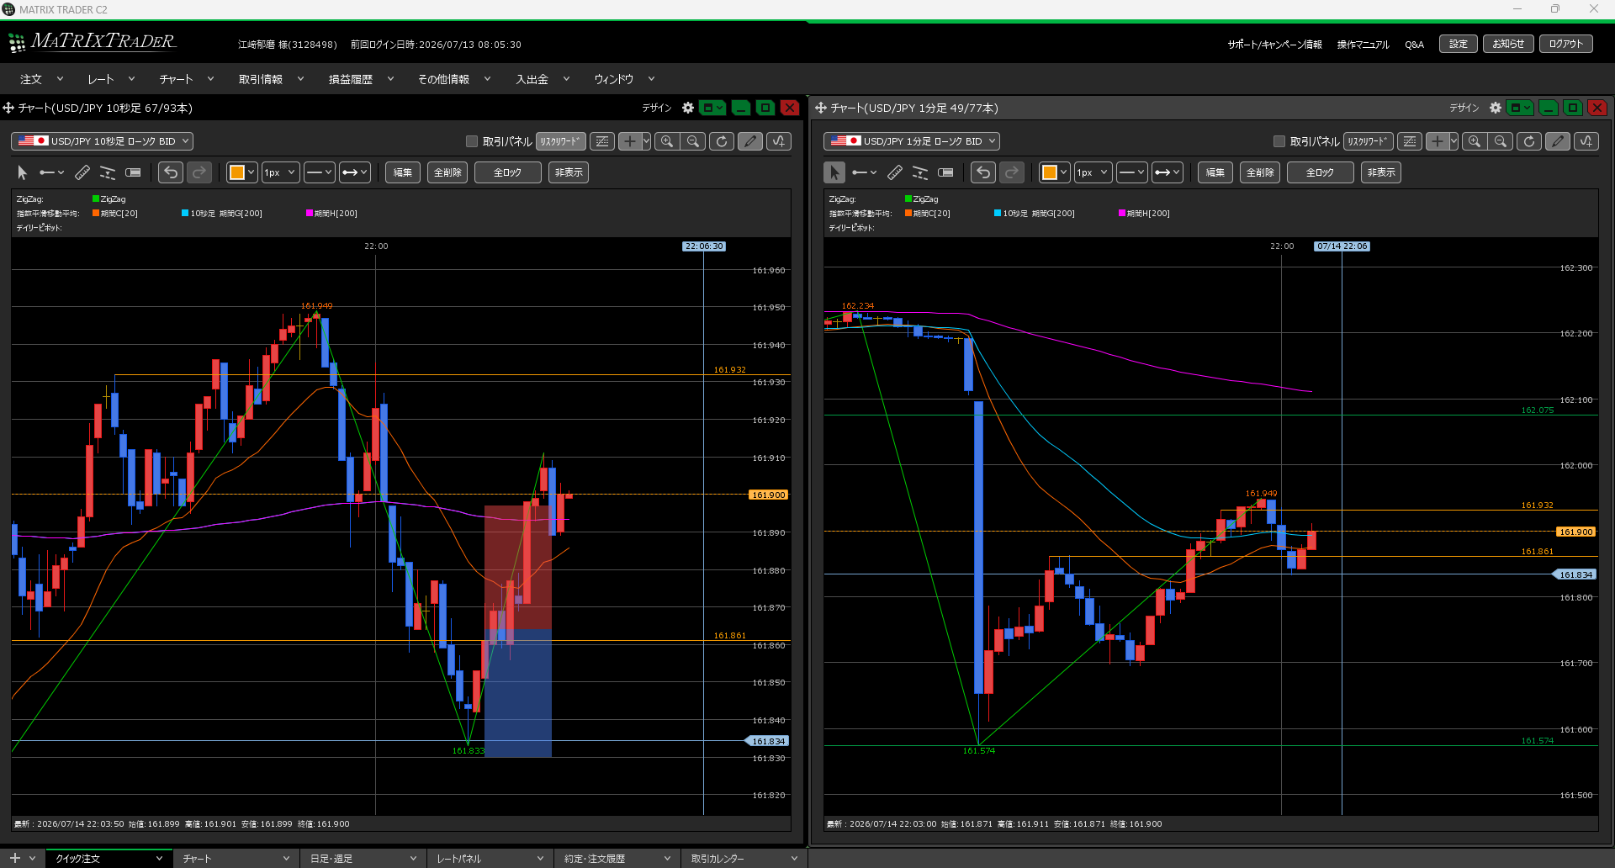Select the Fibonacci lines tool in the 1分足 chart

point(920,172)
